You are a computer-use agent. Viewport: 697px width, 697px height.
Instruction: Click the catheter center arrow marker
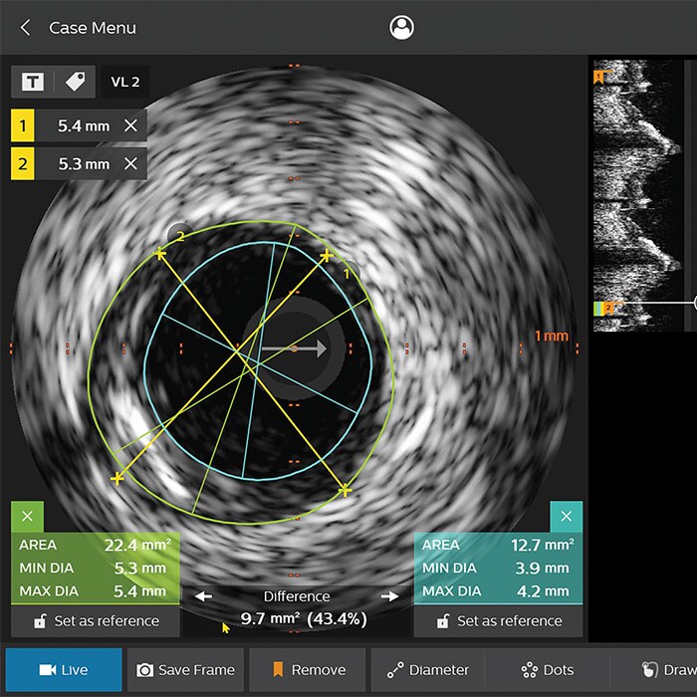294,348
